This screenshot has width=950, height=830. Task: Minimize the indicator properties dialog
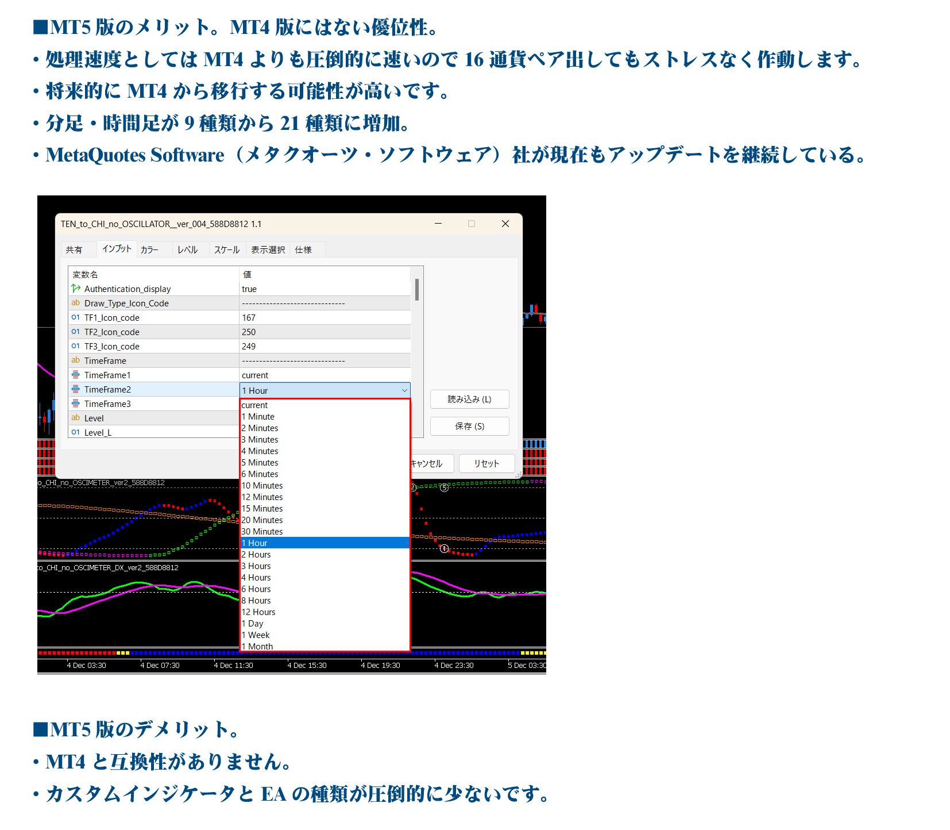(438, 224)
